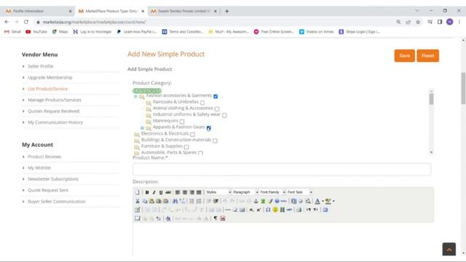Insert a numbered list in the description
Viewport: 466px width, 262px height.
(x=199, y=201)
